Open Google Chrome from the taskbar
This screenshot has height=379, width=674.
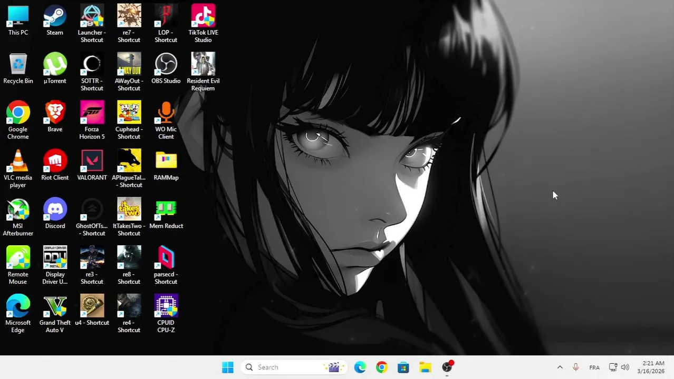382,367
